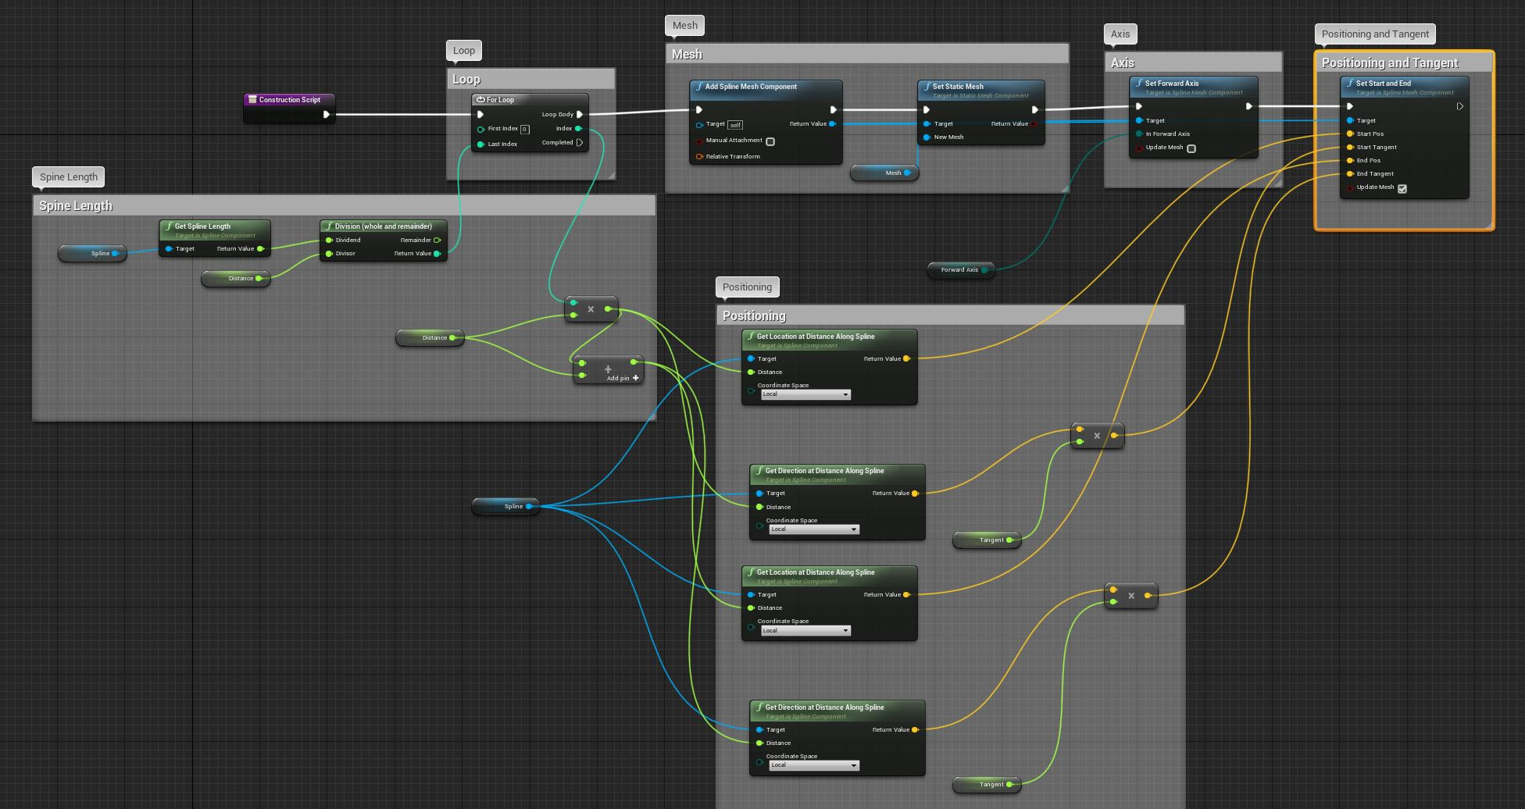Viewport: 1525px width, 809px height.
Task: Click the Spline variable pin in Spine Length
Action: (x=115, y=254)
